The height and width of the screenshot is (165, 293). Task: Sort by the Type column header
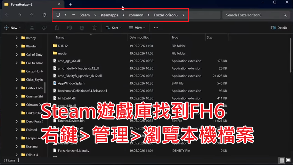175,37
